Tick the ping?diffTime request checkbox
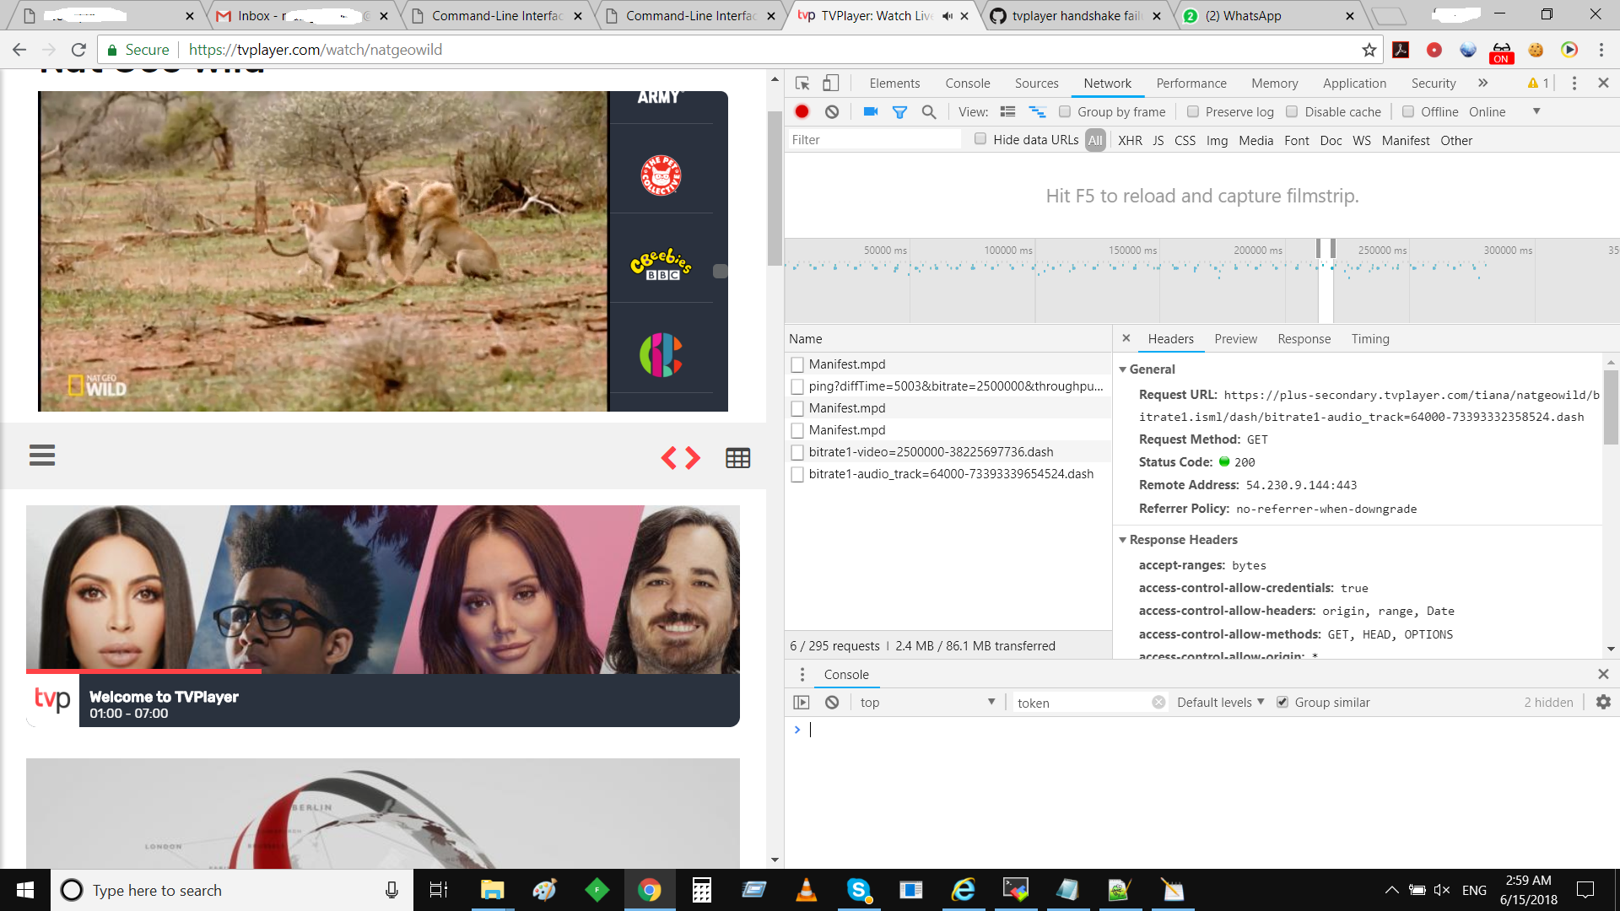Image resolution: width=1620 pixels, height=911 pixels. (x=797, y=386)
